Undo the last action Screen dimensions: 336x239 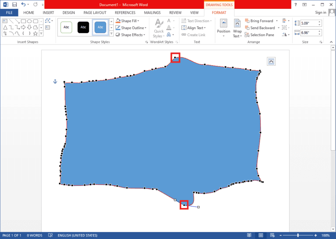tap(23, 4)
